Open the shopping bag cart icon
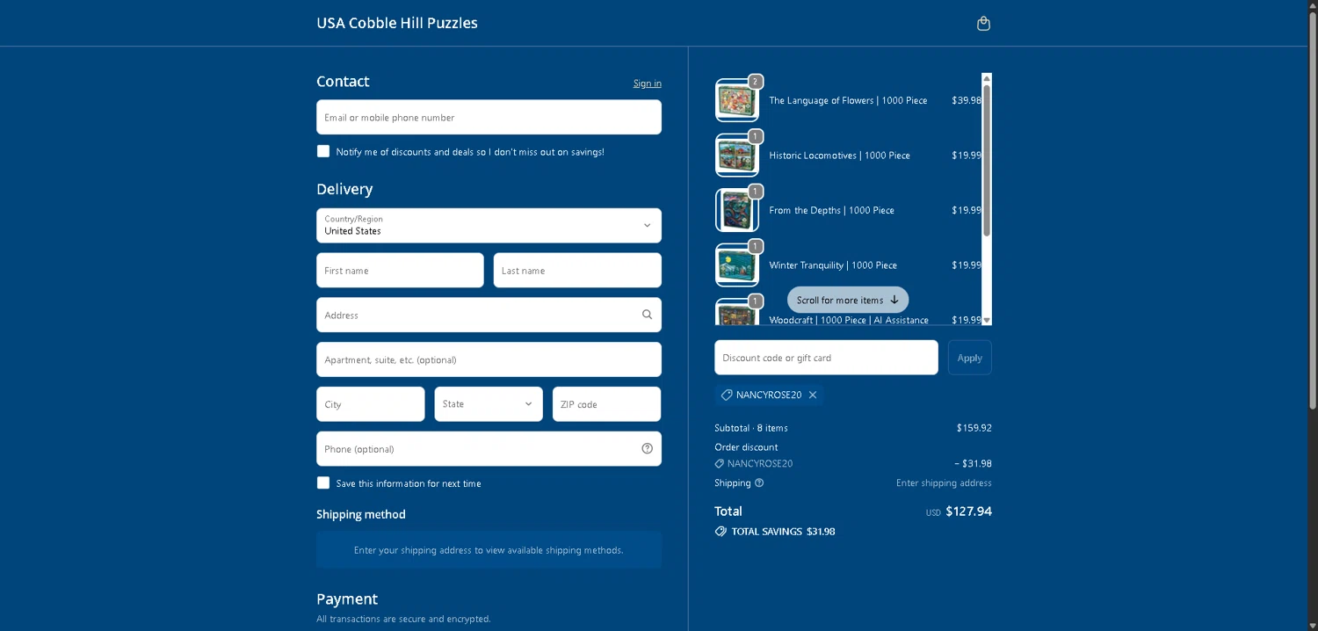1318x631 pixels. (983, 24)
